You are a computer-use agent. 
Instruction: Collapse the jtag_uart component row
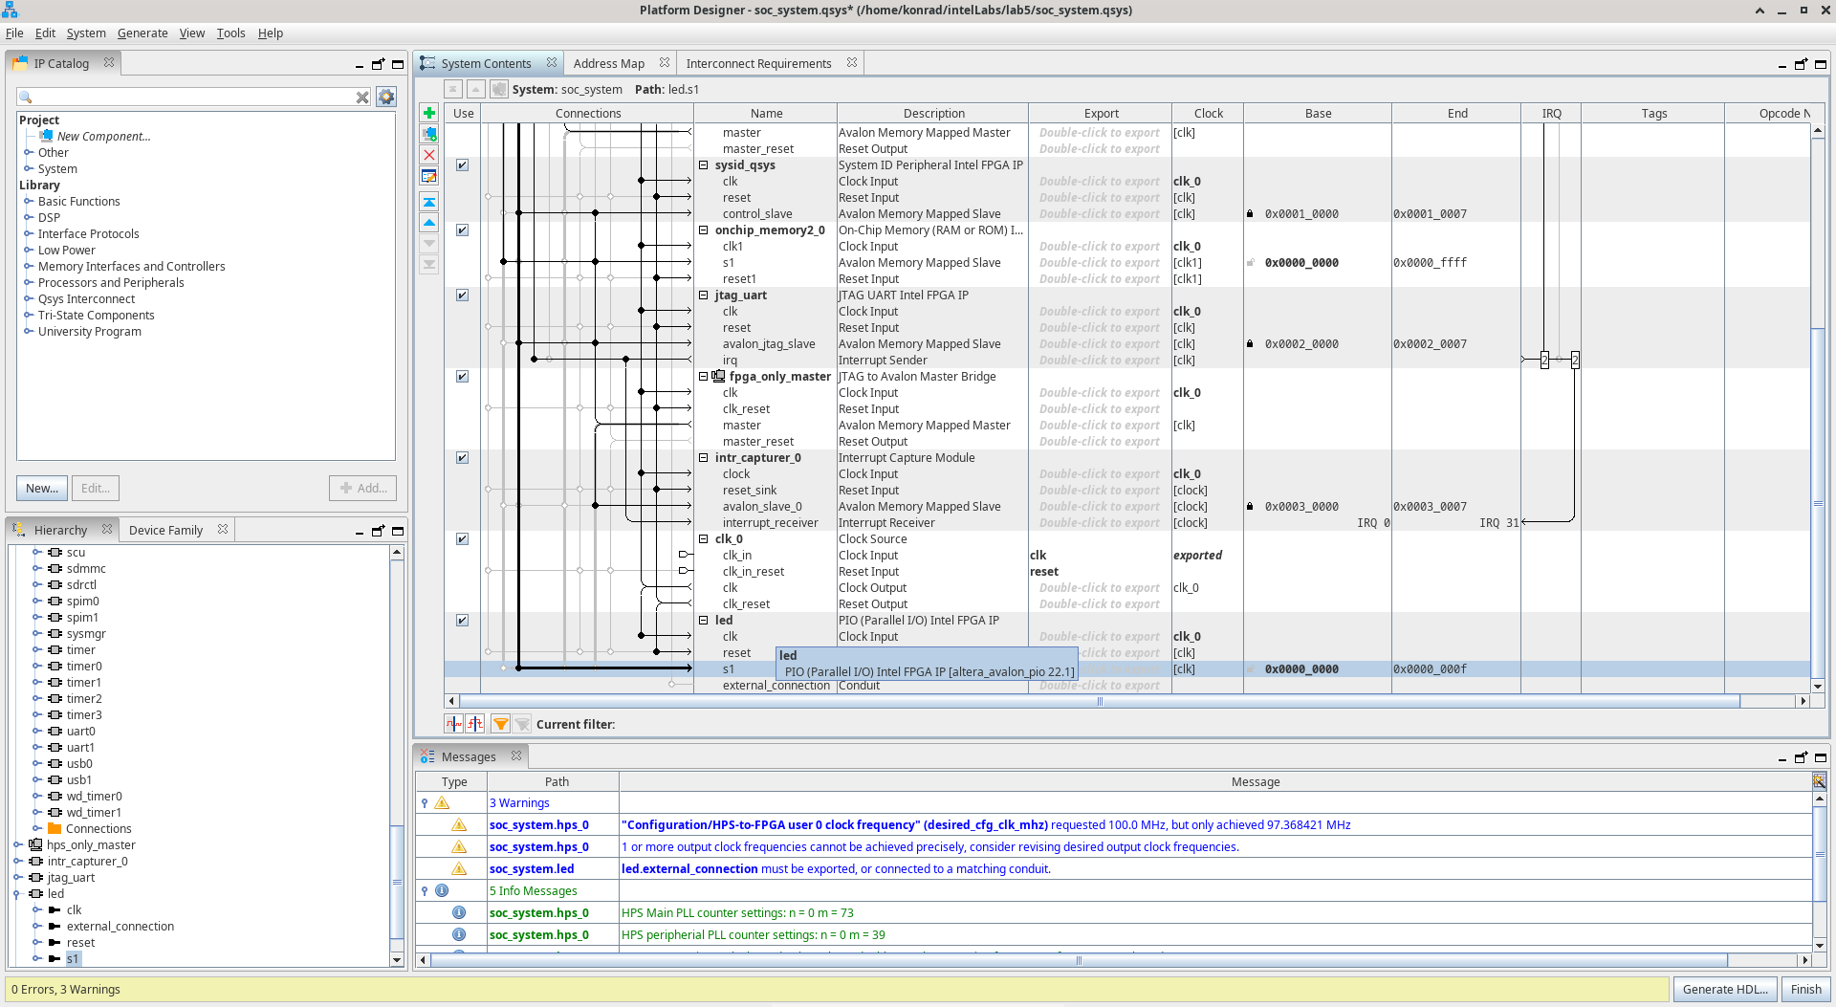coord(704,296)
